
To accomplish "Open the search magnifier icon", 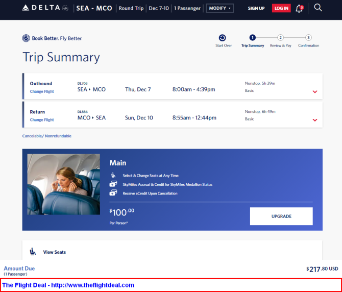I will click(x=318, y=8).
